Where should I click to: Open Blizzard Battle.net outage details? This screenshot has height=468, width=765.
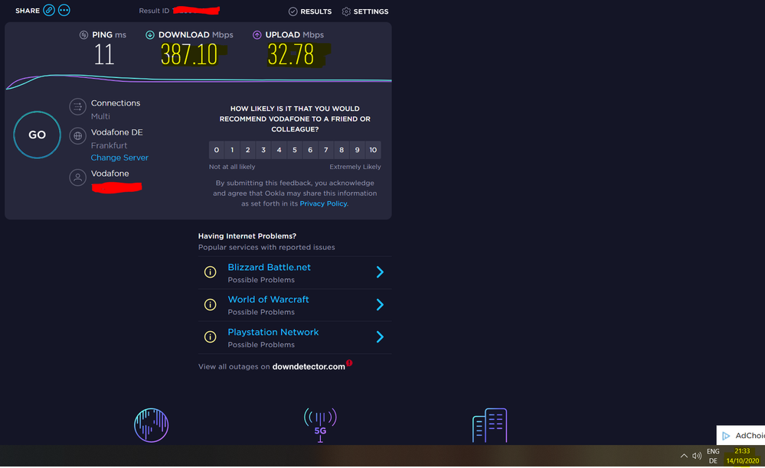270,268
